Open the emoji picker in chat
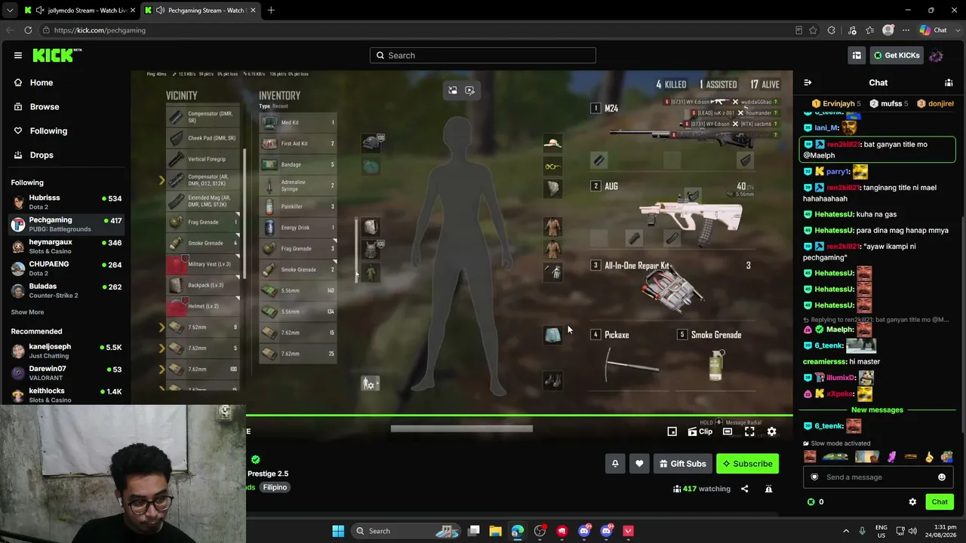 coord(941,477)
